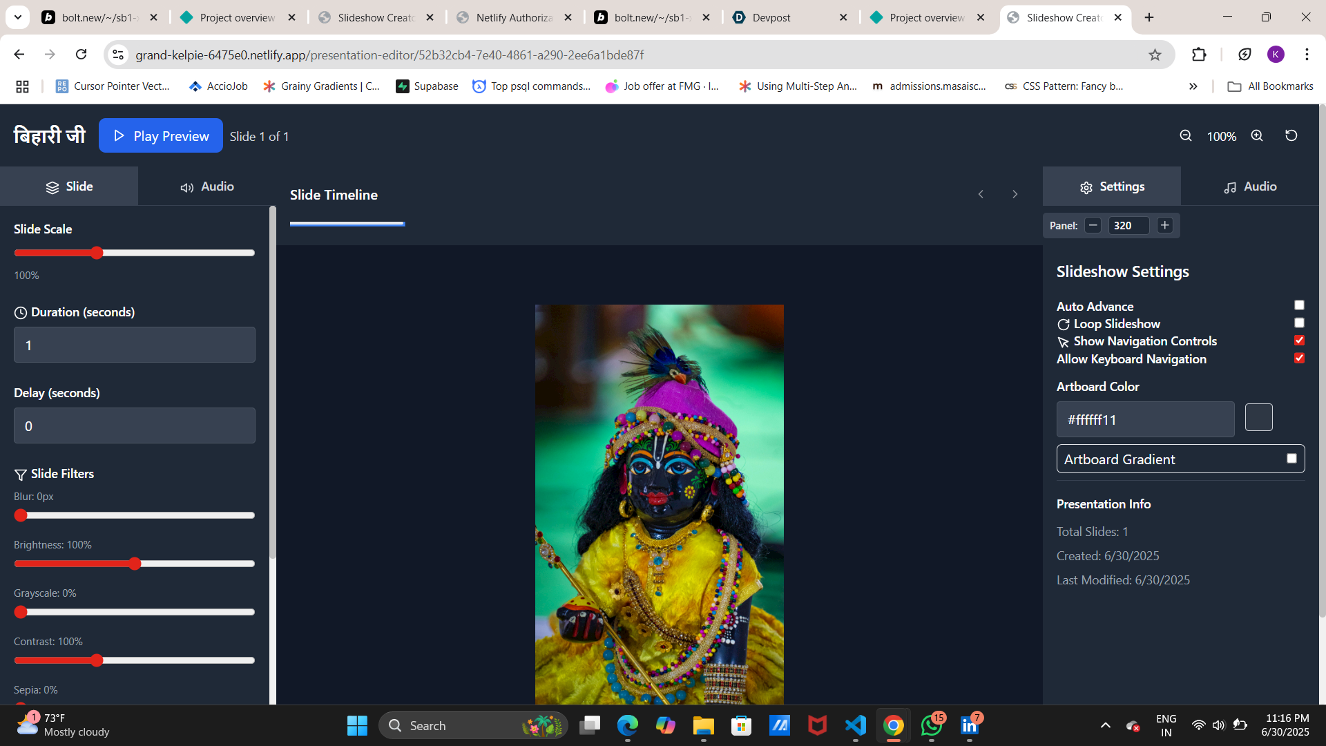Decrease panel width with minus button
The height and width of the screenshot is (746, 1326).
click(1093, 225)
